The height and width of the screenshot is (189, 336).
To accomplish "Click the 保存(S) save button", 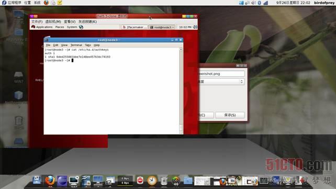I will [230, 115].
